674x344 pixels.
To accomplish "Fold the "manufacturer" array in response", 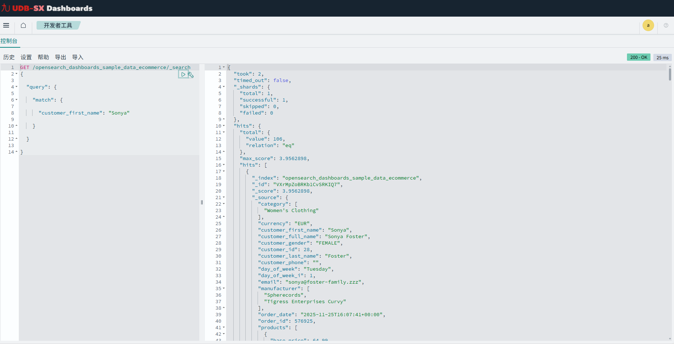I will point(224,288).
